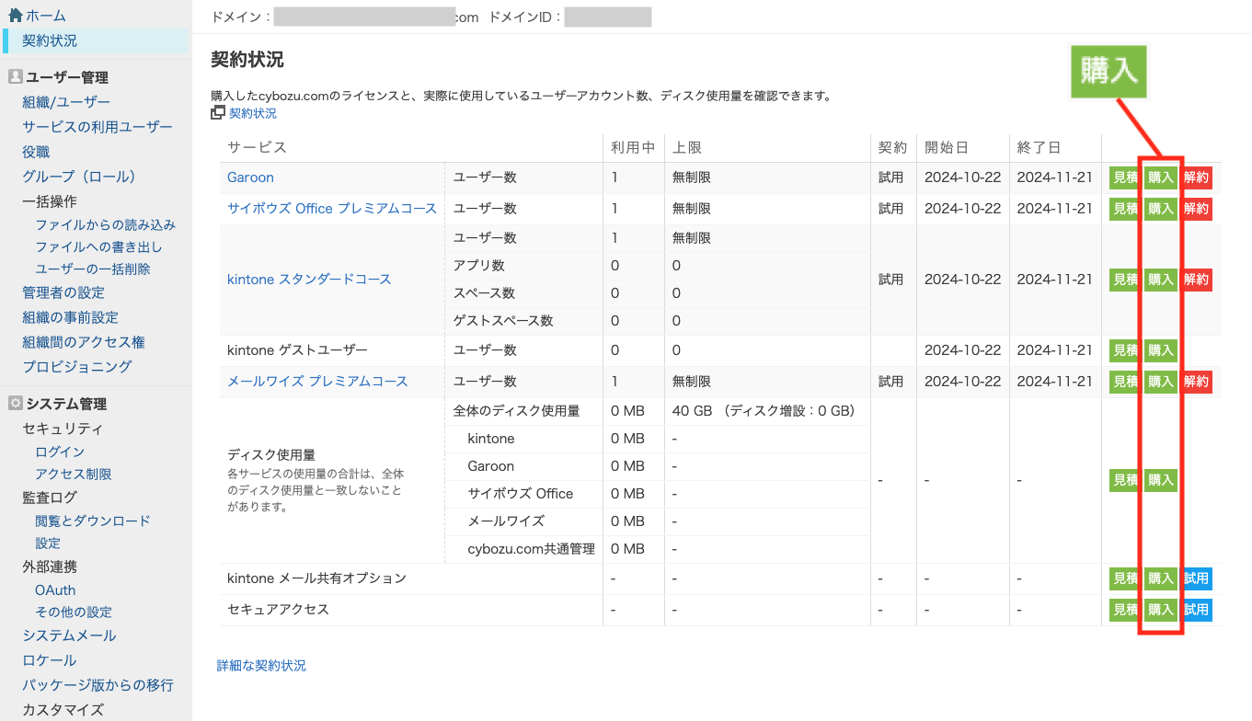Viewport: 1252px width, 721px height.
Task: Click 試用 button for セキュアアクセス
Action: point(1196,610)
